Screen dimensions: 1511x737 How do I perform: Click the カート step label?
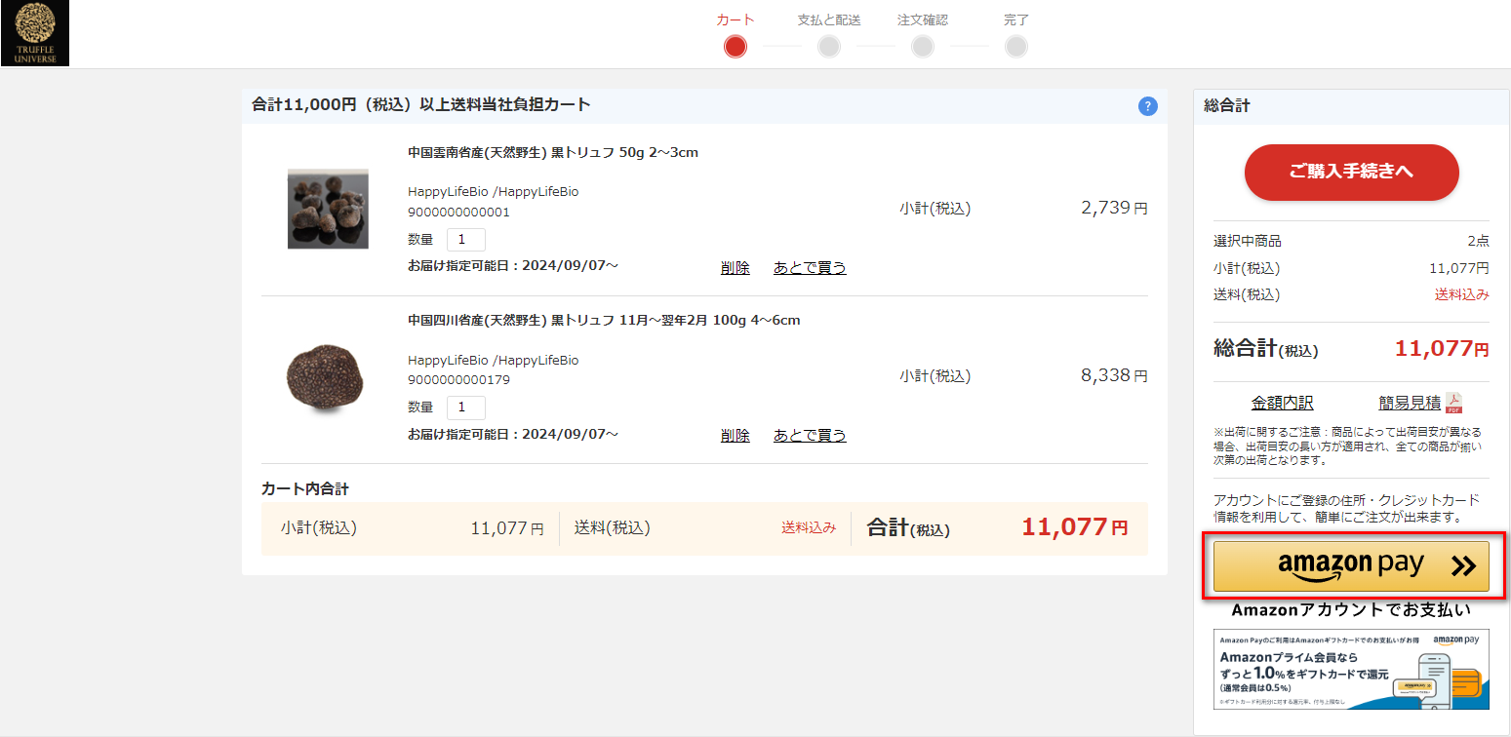[x=736, y=19]
